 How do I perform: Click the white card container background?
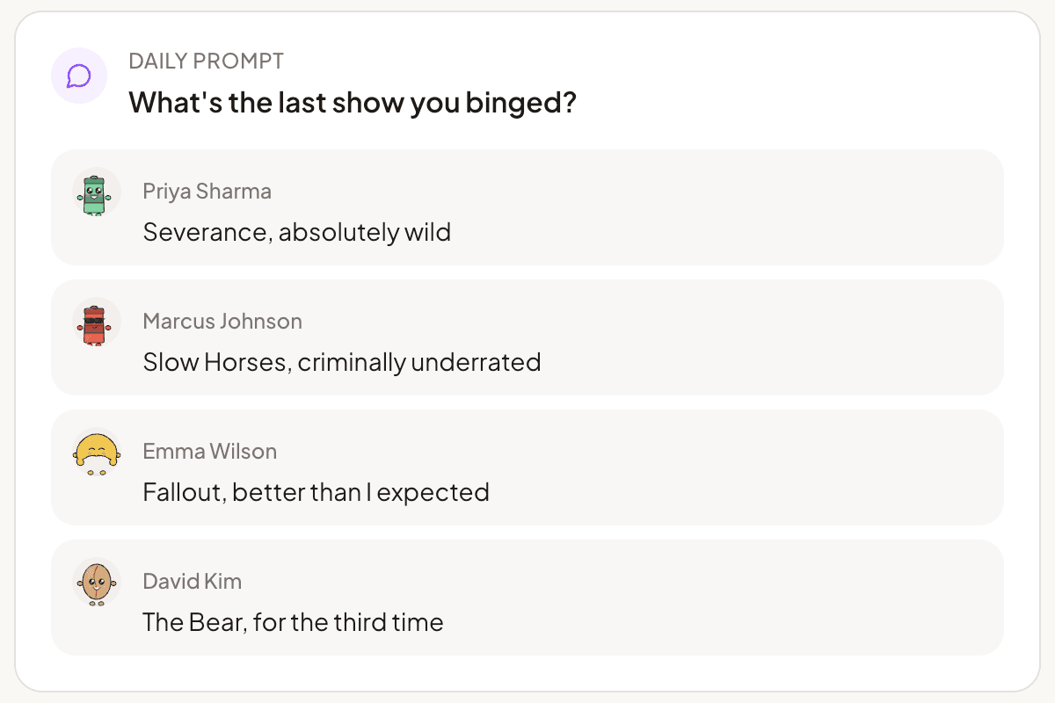tap(527, 677)
